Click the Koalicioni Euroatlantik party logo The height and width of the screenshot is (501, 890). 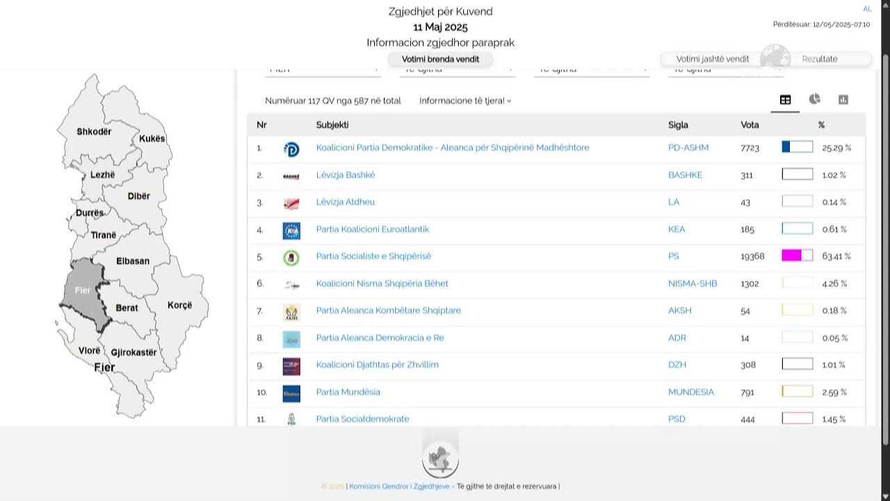[291, 230]
